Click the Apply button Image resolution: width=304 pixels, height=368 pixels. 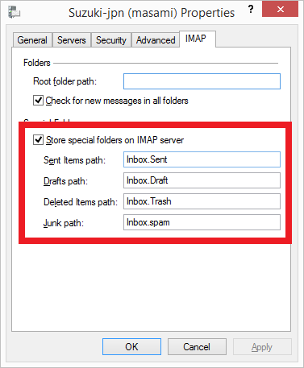click(262, 347)
